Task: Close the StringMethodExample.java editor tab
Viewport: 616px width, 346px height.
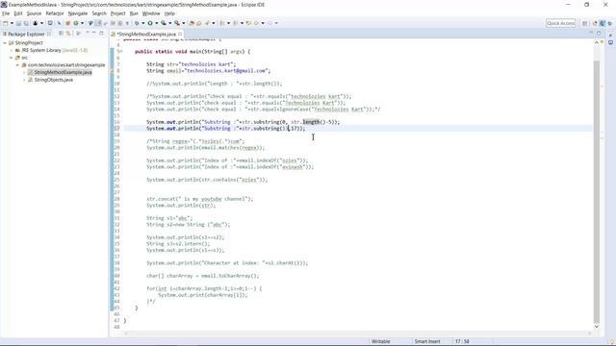Action: pos(180,35)
